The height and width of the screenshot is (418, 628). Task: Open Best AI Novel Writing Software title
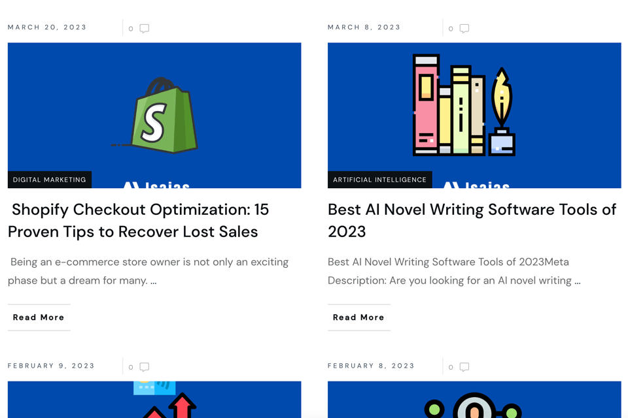click(x=472, y=220)
